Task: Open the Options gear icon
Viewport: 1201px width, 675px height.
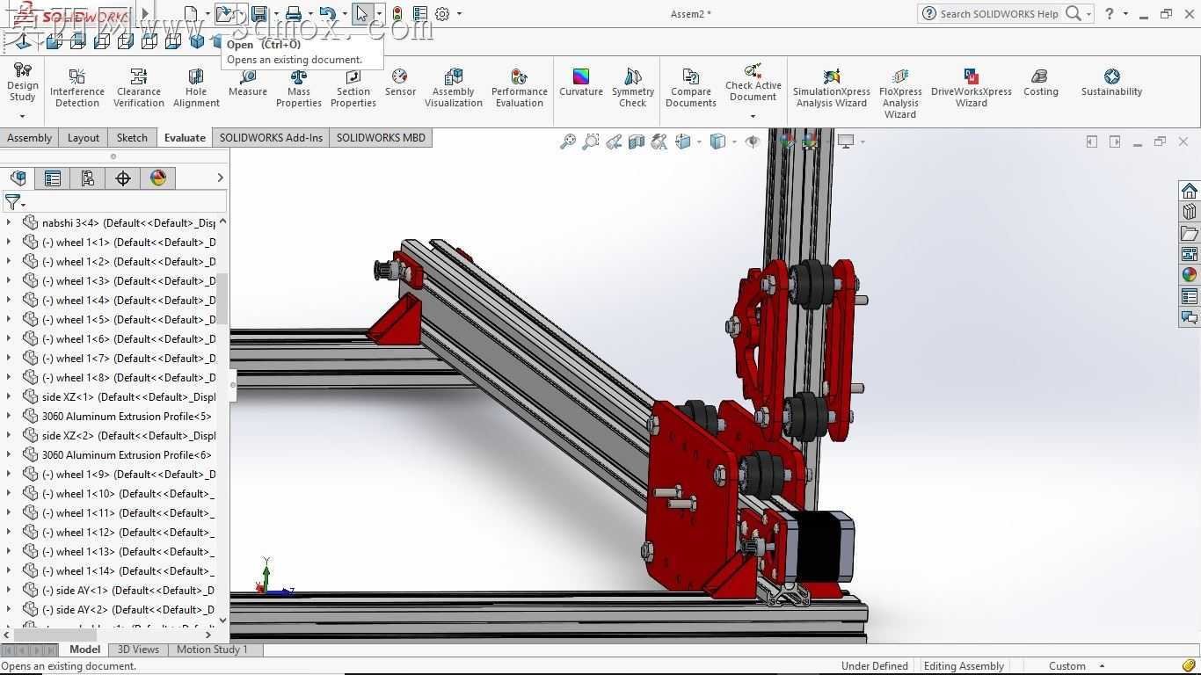Action: pyautogui.click(x=442, y=14)
